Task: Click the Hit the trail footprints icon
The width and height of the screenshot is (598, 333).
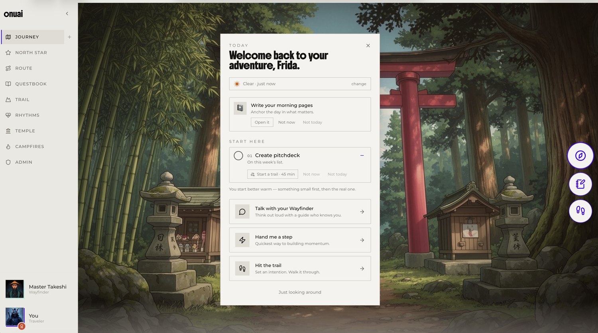Action: [x=242, y=268]
